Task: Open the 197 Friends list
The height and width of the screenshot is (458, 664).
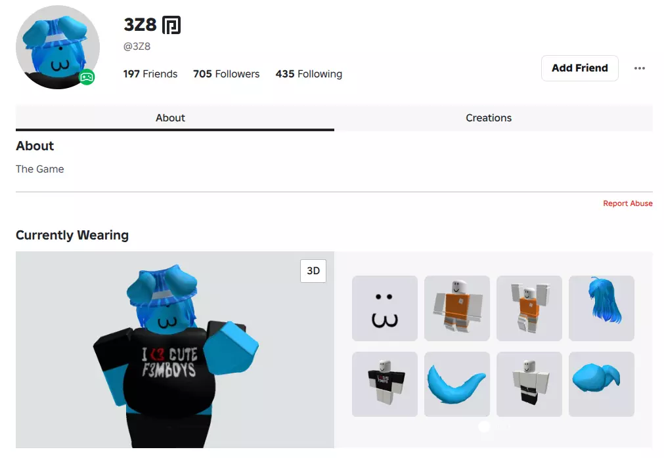Action: pos(150,74)
